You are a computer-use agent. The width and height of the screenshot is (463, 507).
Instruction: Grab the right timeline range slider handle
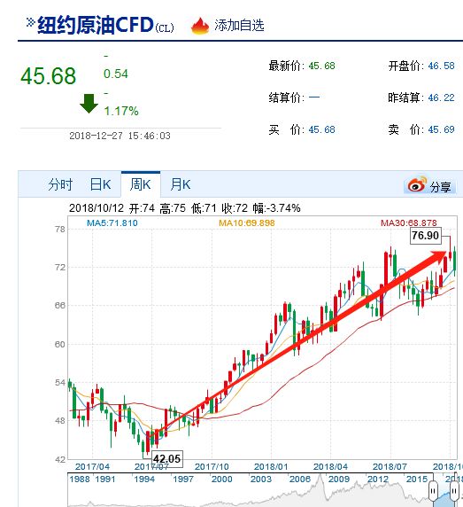click(454, 491)
